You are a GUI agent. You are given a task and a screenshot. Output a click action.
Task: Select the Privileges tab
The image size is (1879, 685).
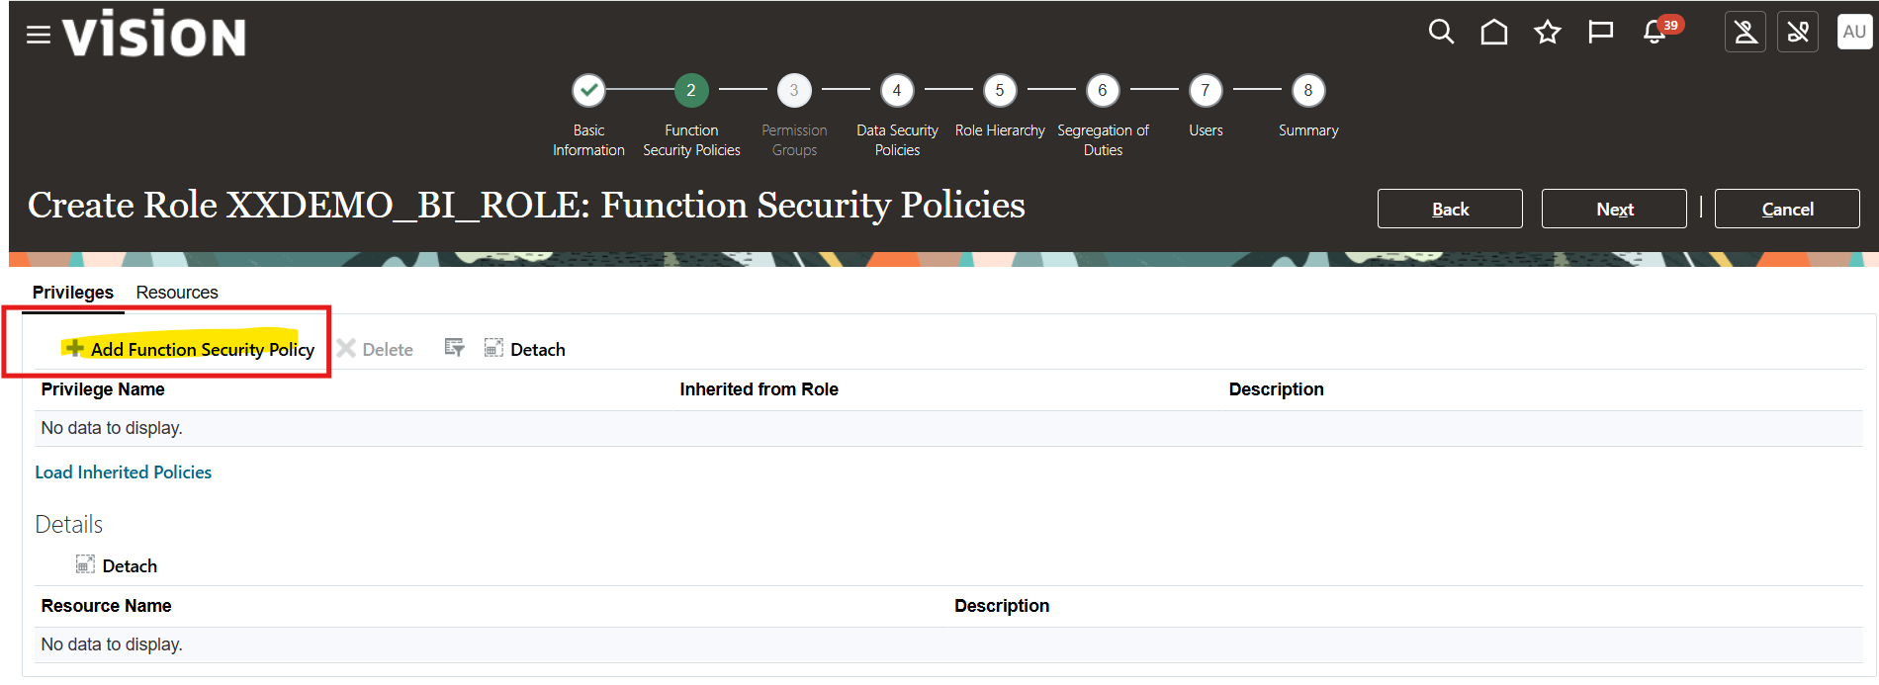pyautogui.click(x=72, y=293)
